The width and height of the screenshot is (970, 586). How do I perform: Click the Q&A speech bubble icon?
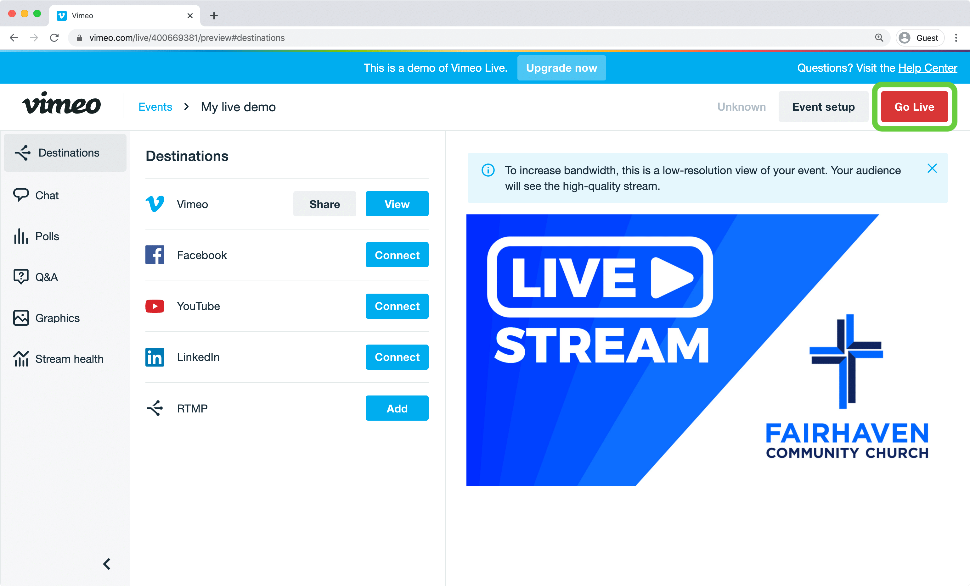coord(20,276)
